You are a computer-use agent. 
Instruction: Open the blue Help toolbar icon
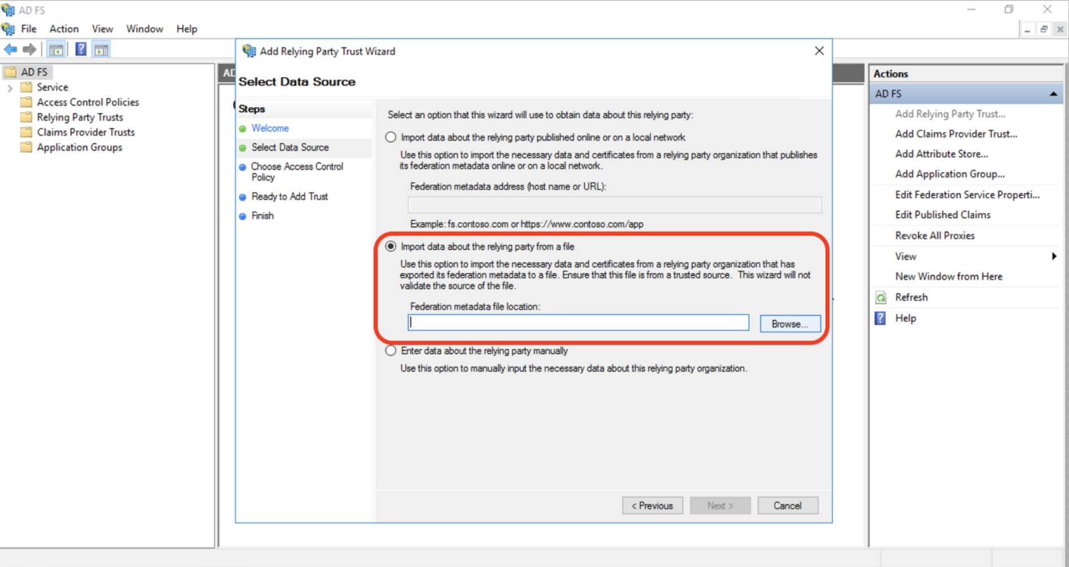pyautogui.click(x=81, y=50)
